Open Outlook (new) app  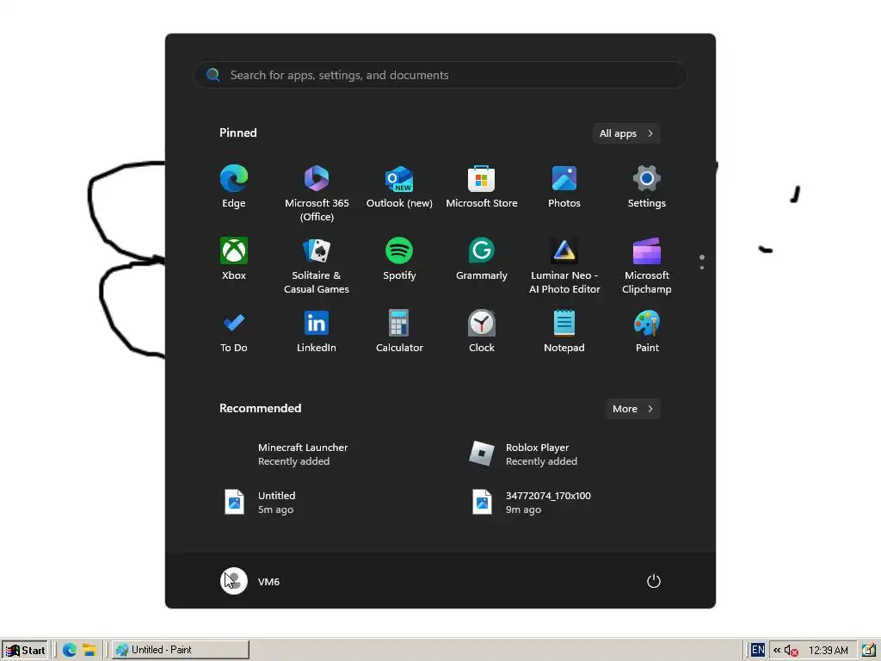click(x=399, y=187)
